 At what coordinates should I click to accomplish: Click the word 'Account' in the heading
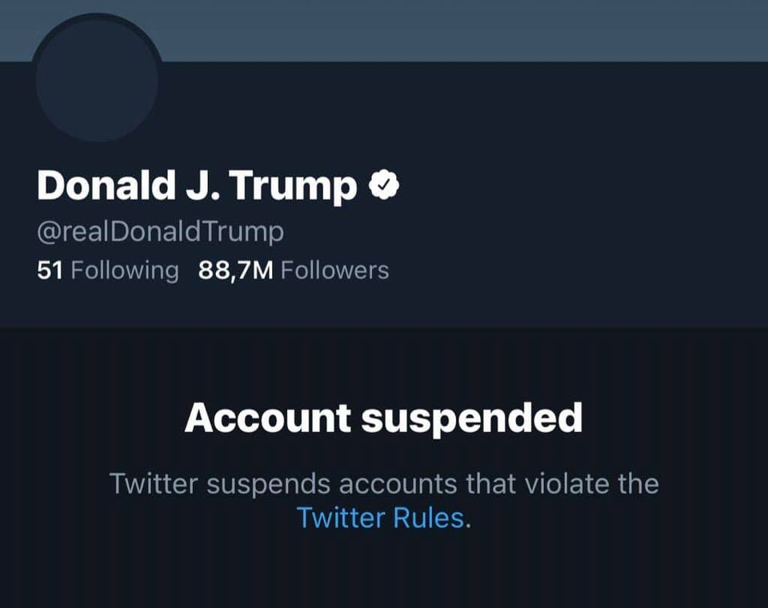(x=268, y=418)
